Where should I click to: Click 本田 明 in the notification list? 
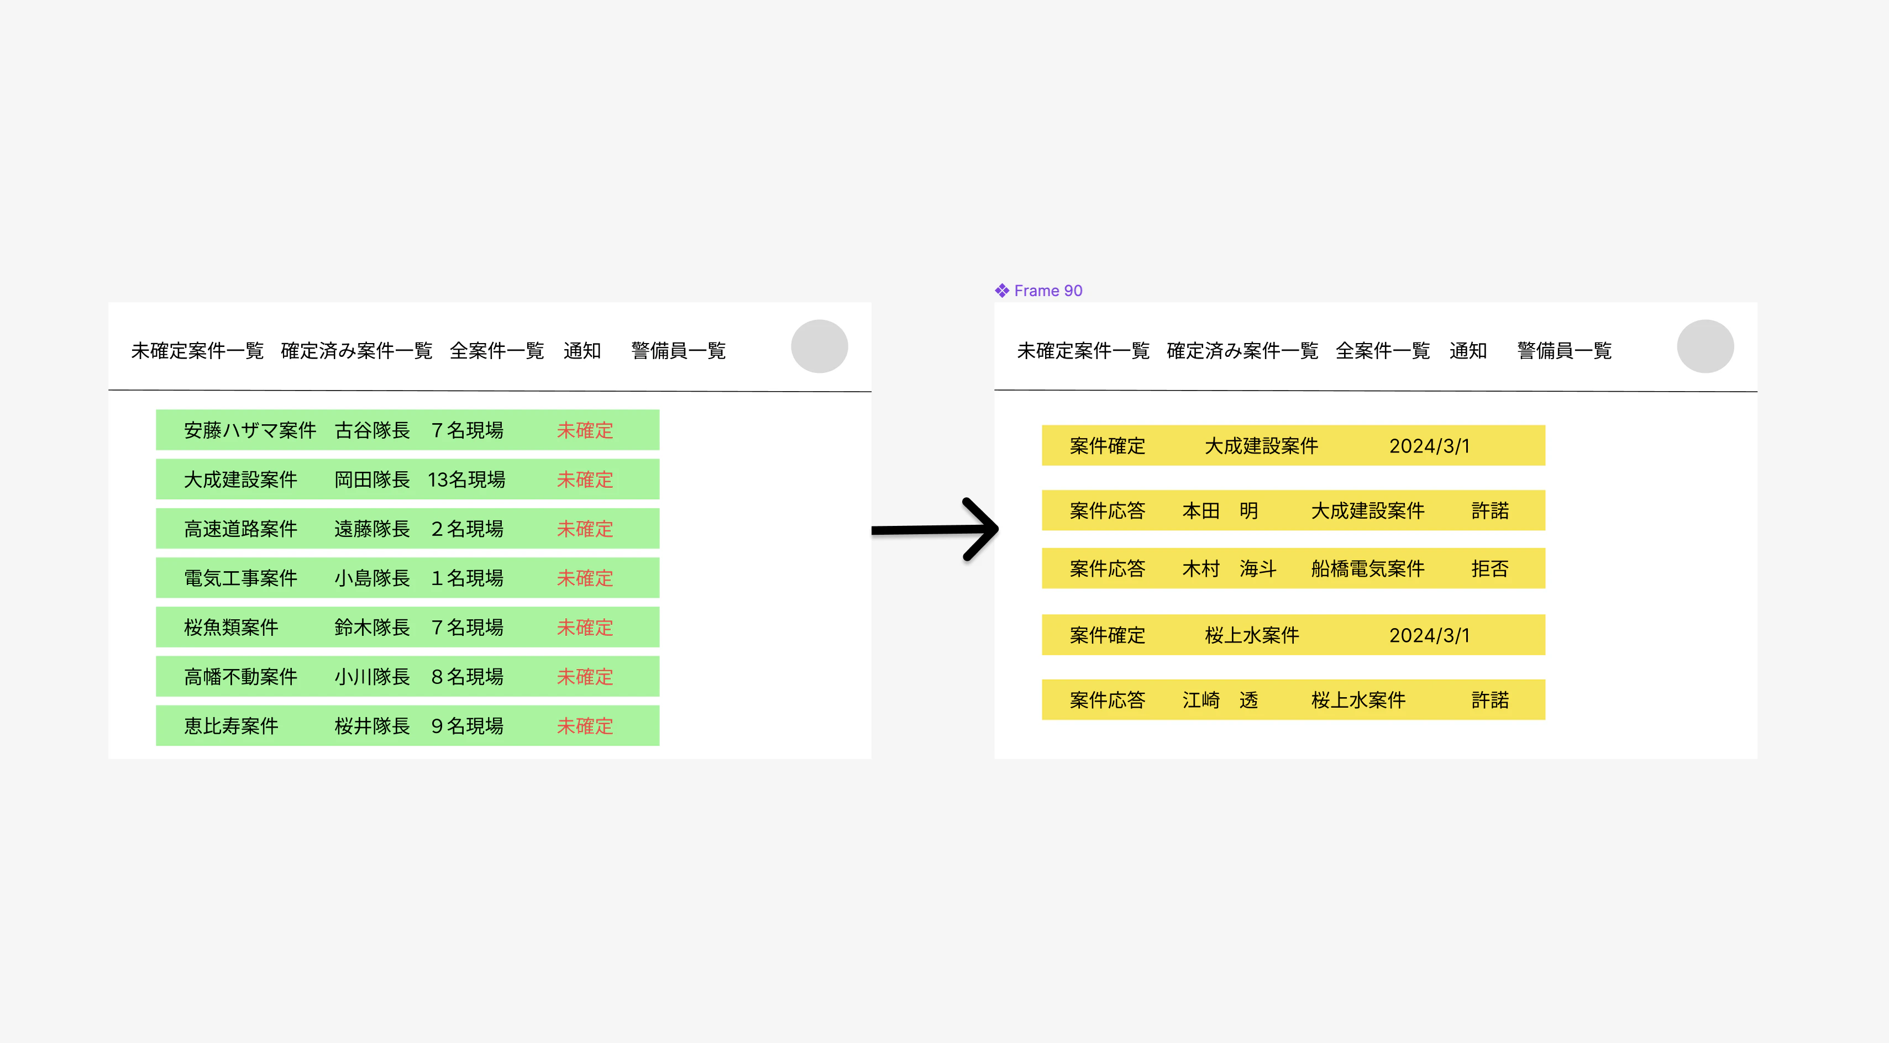tap(1220, 510)
